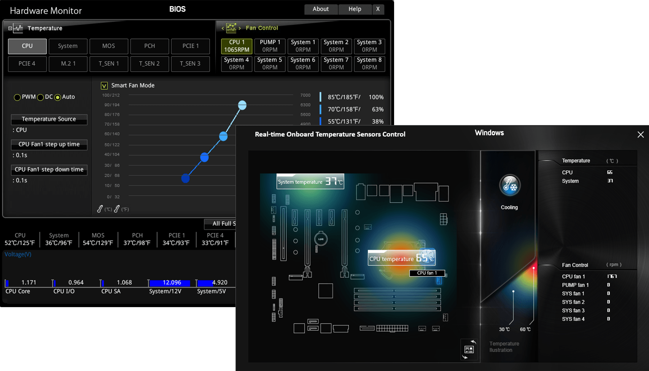Select the DC radio button
Viewport: 649px width, 371px height.
click(x=40, y=97)
